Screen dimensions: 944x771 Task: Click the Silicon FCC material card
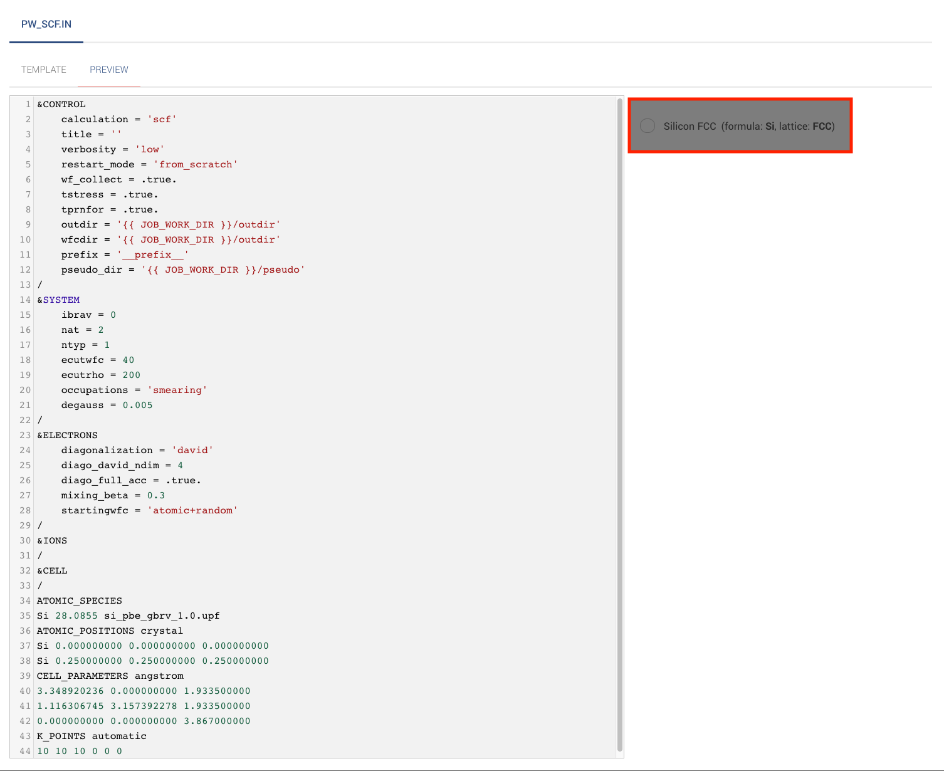(x=740, y=125)
